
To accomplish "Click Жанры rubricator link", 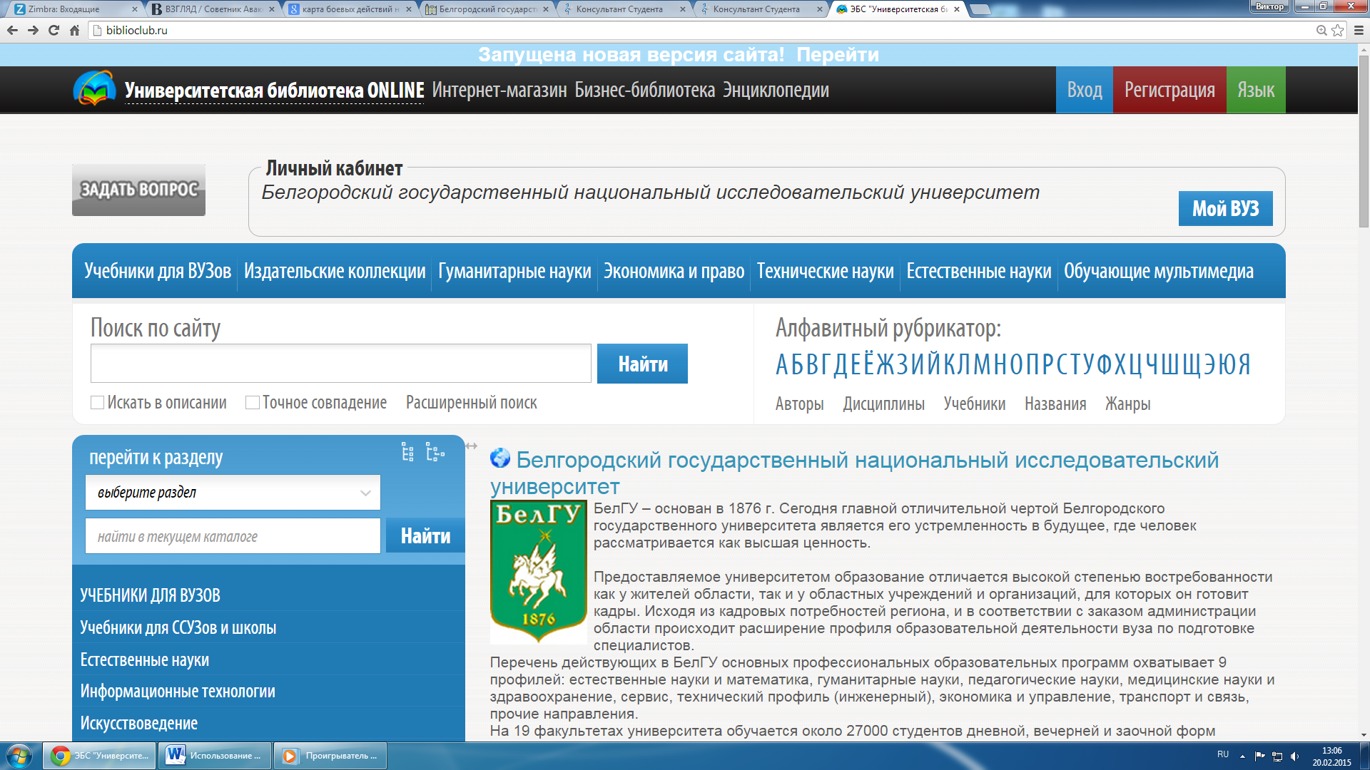I will 1127,404.
